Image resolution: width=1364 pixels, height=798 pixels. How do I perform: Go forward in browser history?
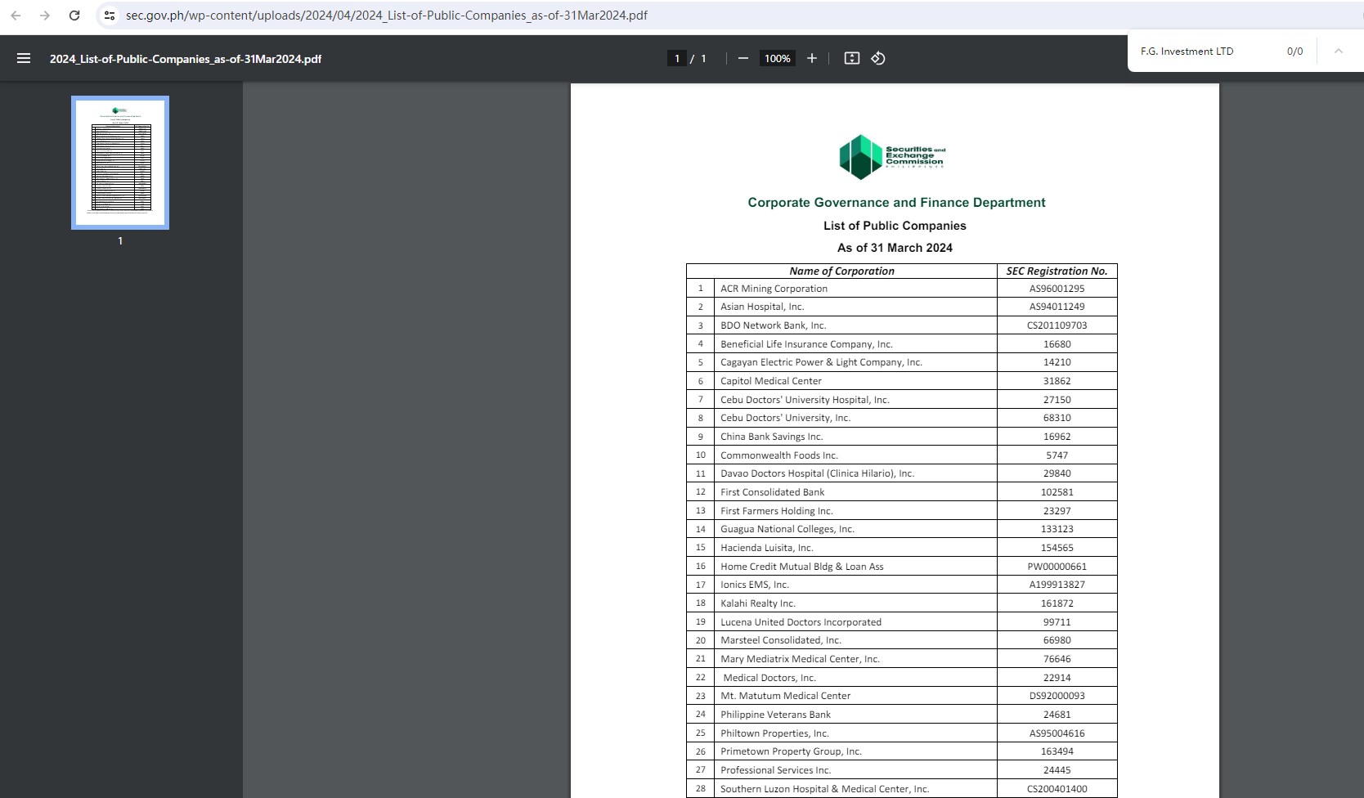(45, 16)
